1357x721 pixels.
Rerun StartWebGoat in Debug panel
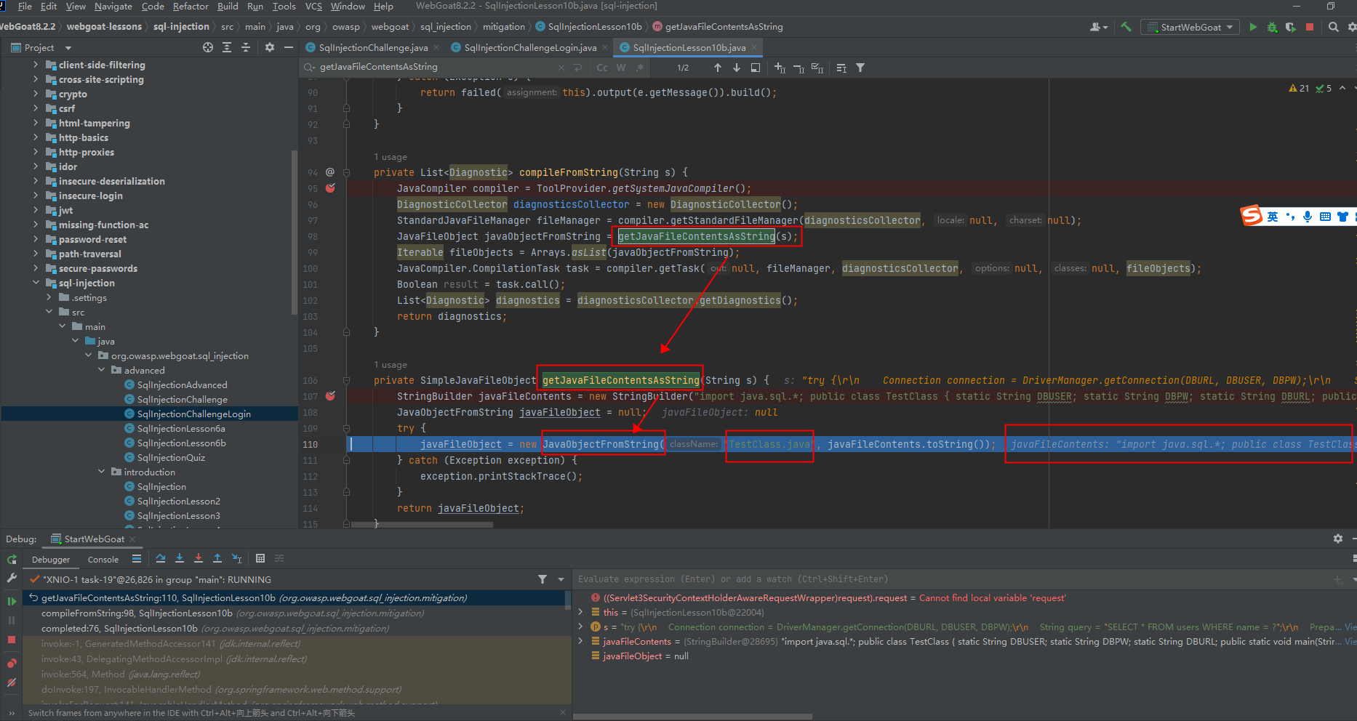(x=12, y=560)
